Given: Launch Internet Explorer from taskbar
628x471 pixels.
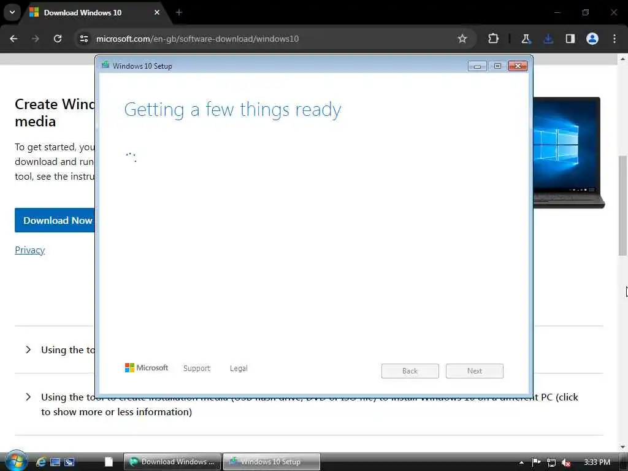Looking at the screenshot, I should click(x=41, y=462).
